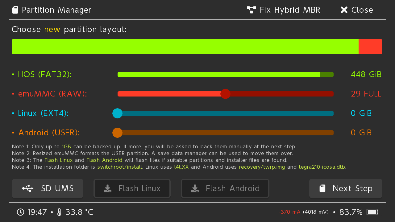395x222 pixels.
Task: Click the green HOS segment in layout bar
Action: pos(185,47)
